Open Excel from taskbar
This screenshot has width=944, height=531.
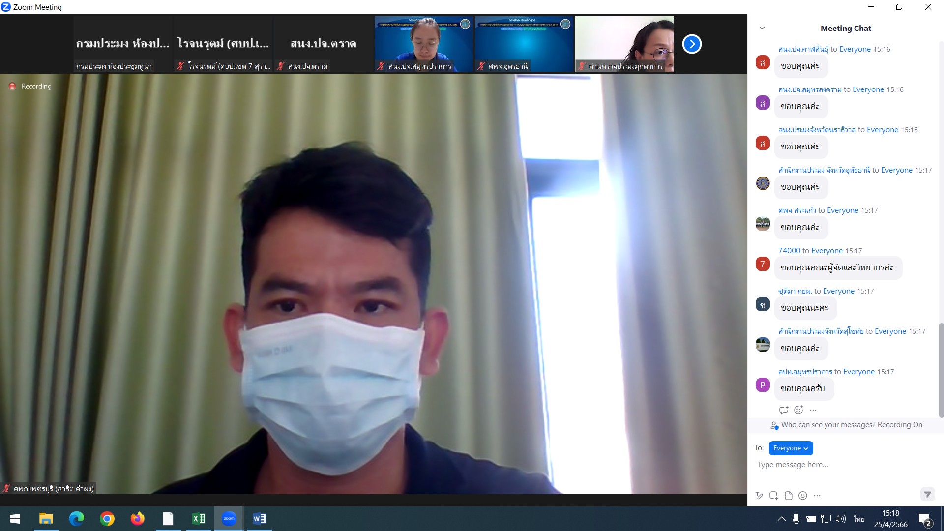tap(198, 519)
